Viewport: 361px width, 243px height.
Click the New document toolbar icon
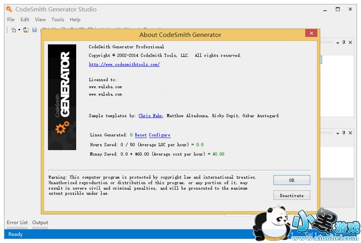pyautogui.click(x=14, y=30)
